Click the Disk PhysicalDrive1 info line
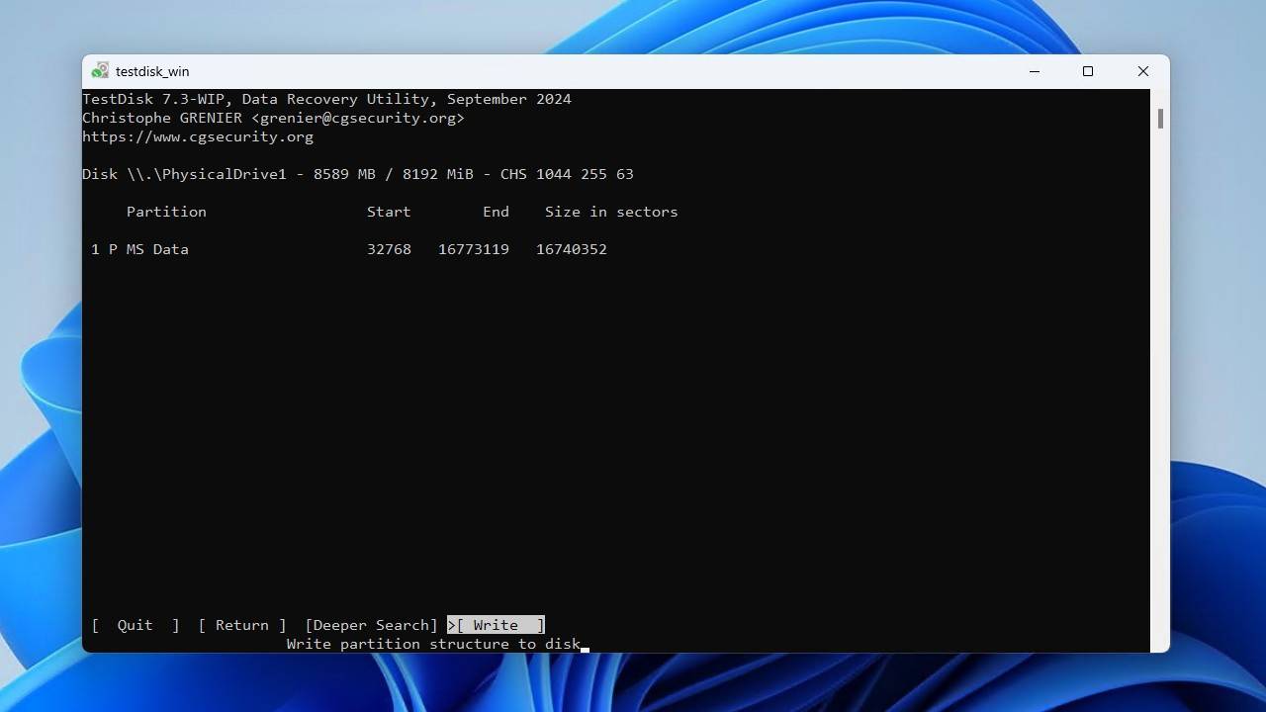The image size is (1266, 712). (358, 174)
